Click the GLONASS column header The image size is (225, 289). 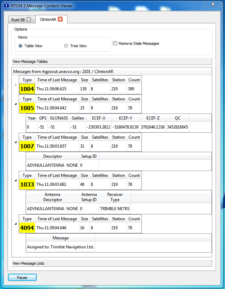(59, 118)
